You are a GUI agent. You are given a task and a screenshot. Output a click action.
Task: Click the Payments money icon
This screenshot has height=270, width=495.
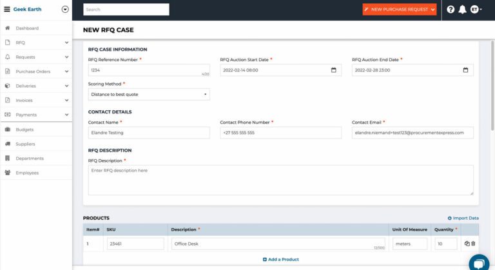click(x=8, y=115)
